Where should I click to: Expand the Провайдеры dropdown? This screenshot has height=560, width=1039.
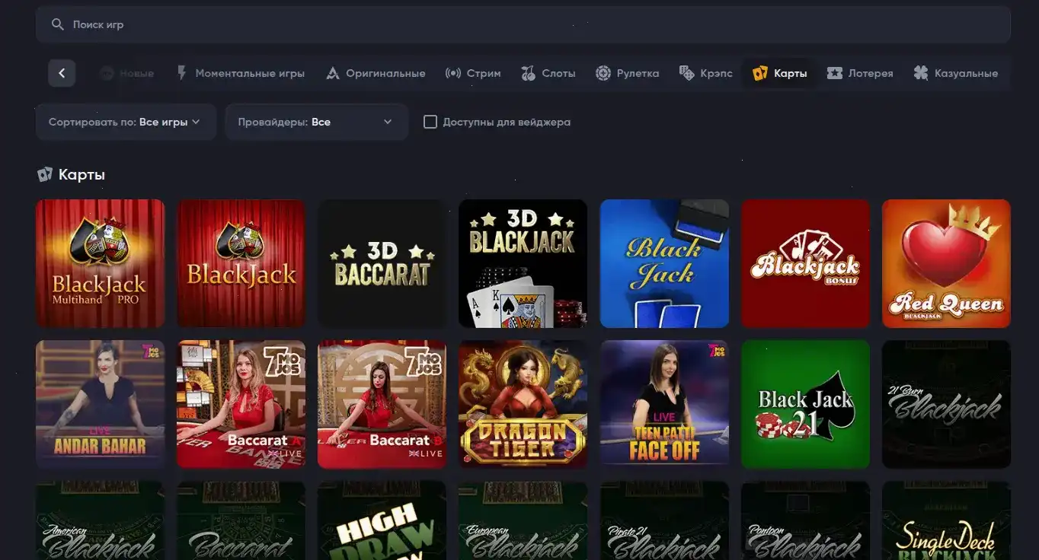[x=316, y=121]
